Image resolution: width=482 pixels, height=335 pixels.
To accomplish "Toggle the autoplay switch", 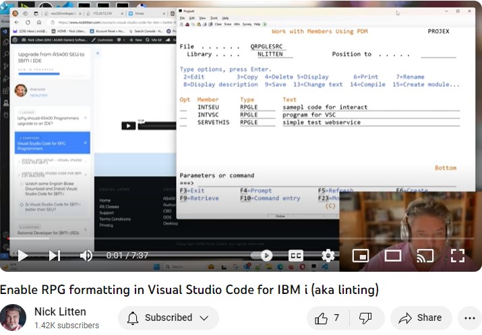I will 262,256.
